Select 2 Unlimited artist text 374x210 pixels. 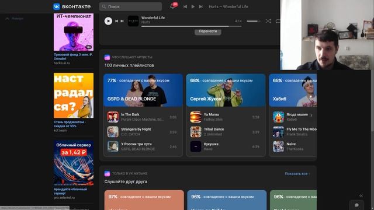(213, 134)
